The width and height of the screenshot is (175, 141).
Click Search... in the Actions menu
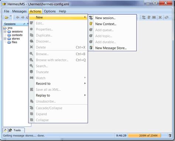pyautogui.click(x=58, y=66)
